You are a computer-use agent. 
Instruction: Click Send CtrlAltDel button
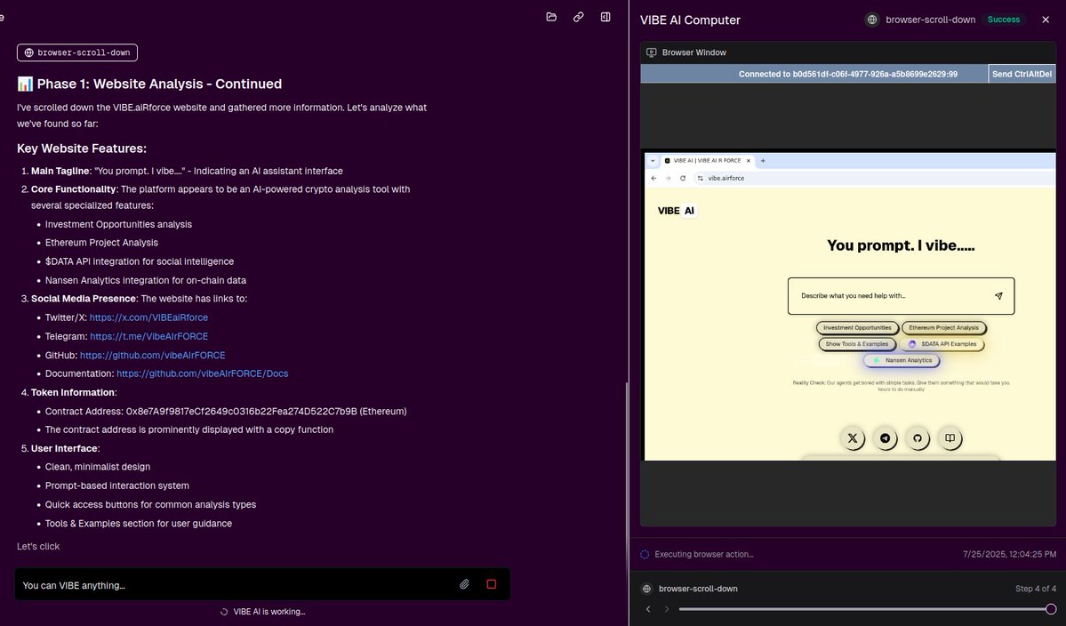tap(1022, 74)
